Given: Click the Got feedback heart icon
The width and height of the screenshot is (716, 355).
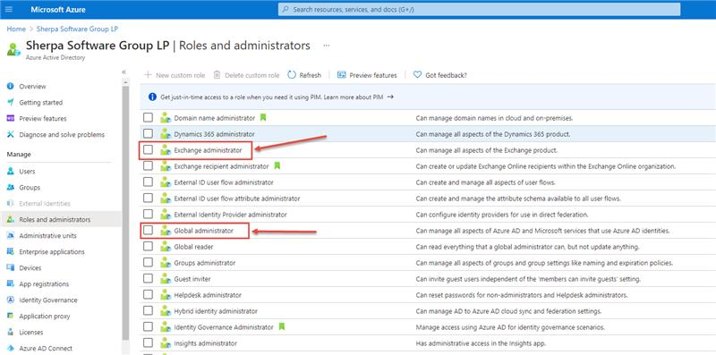Looking at the screenshot, I should tap(417, 75).
